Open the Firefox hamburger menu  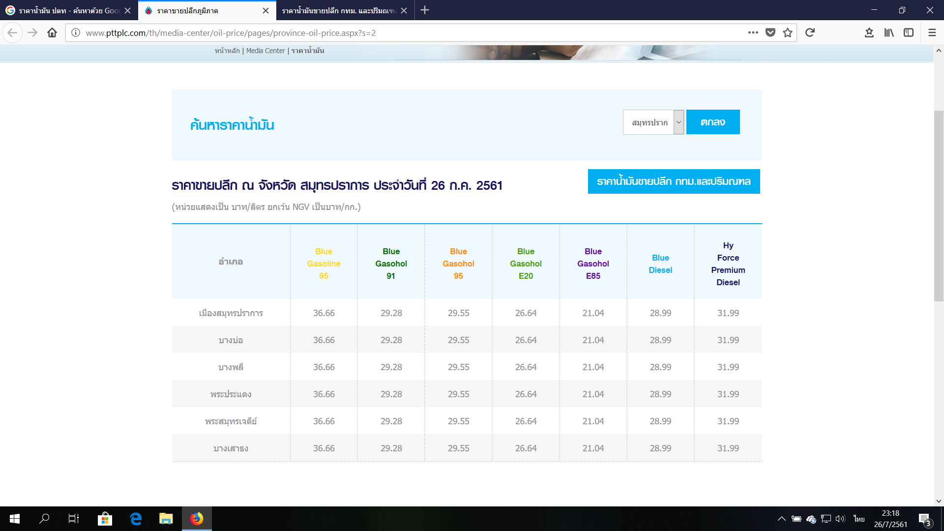click(x=932, y=33)
